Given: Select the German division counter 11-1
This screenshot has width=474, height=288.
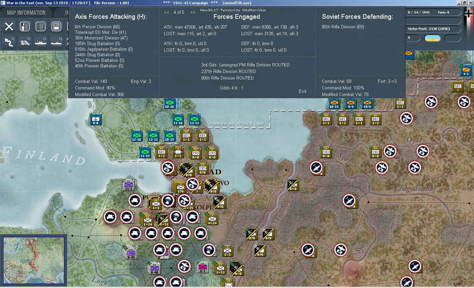Looking at the screenshot, I should point(128,185).
